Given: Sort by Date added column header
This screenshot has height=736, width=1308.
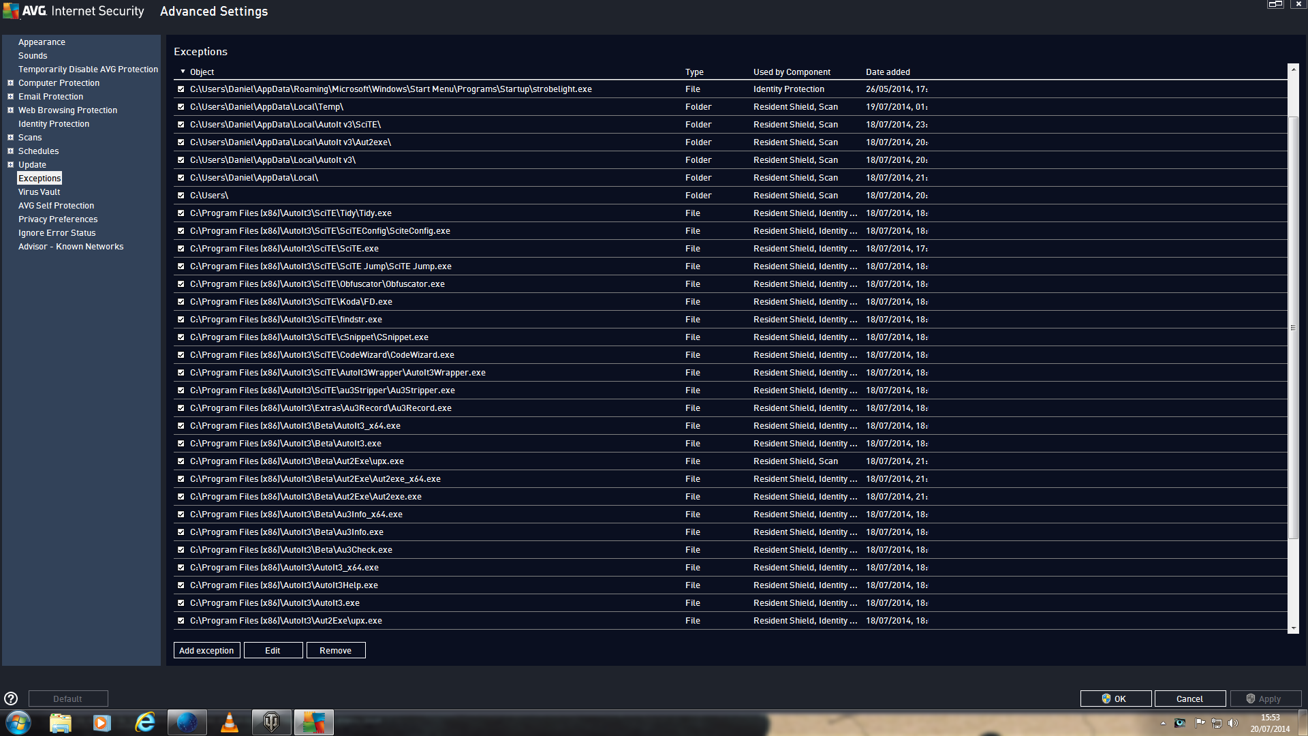Looking at the screenshot, I should tap(888, 72).
